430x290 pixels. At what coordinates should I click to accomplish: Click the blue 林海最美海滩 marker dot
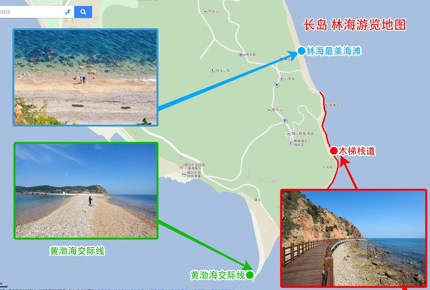pos(301,51)
